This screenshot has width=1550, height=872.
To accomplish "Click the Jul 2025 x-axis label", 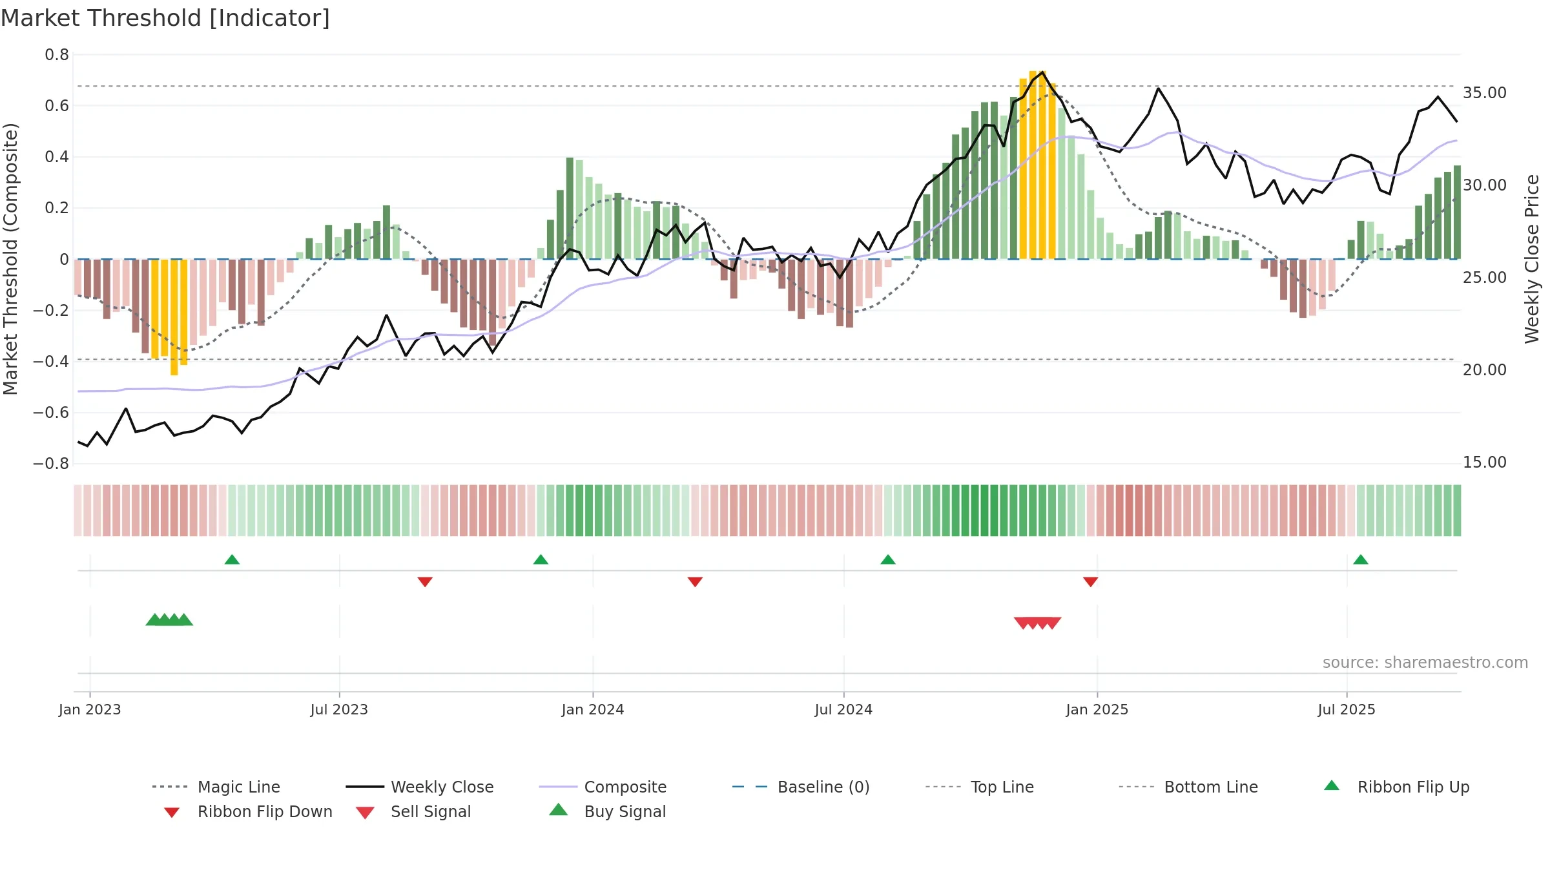I will (x=1347, y=709).
